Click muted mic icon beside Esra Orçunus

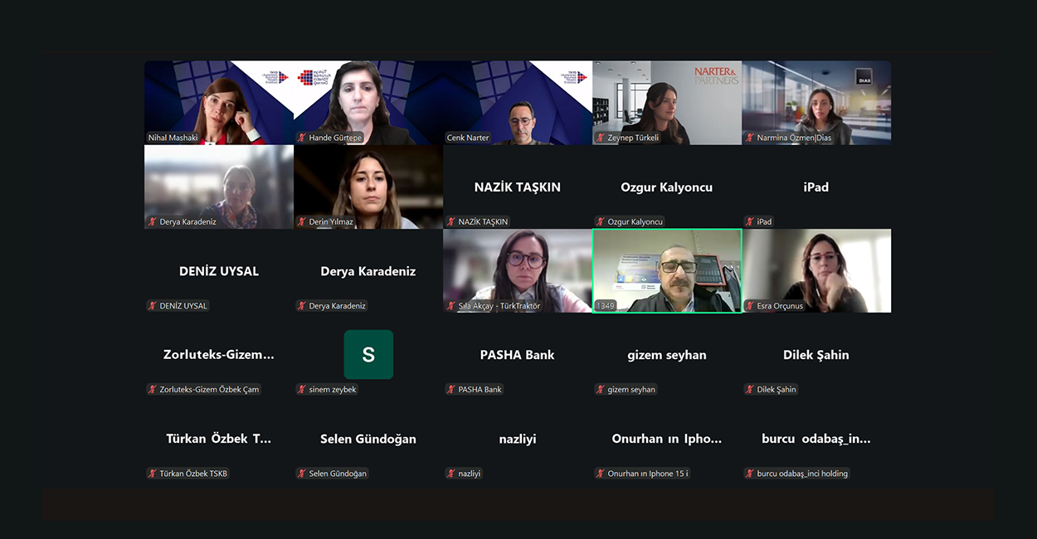(750, 305)
